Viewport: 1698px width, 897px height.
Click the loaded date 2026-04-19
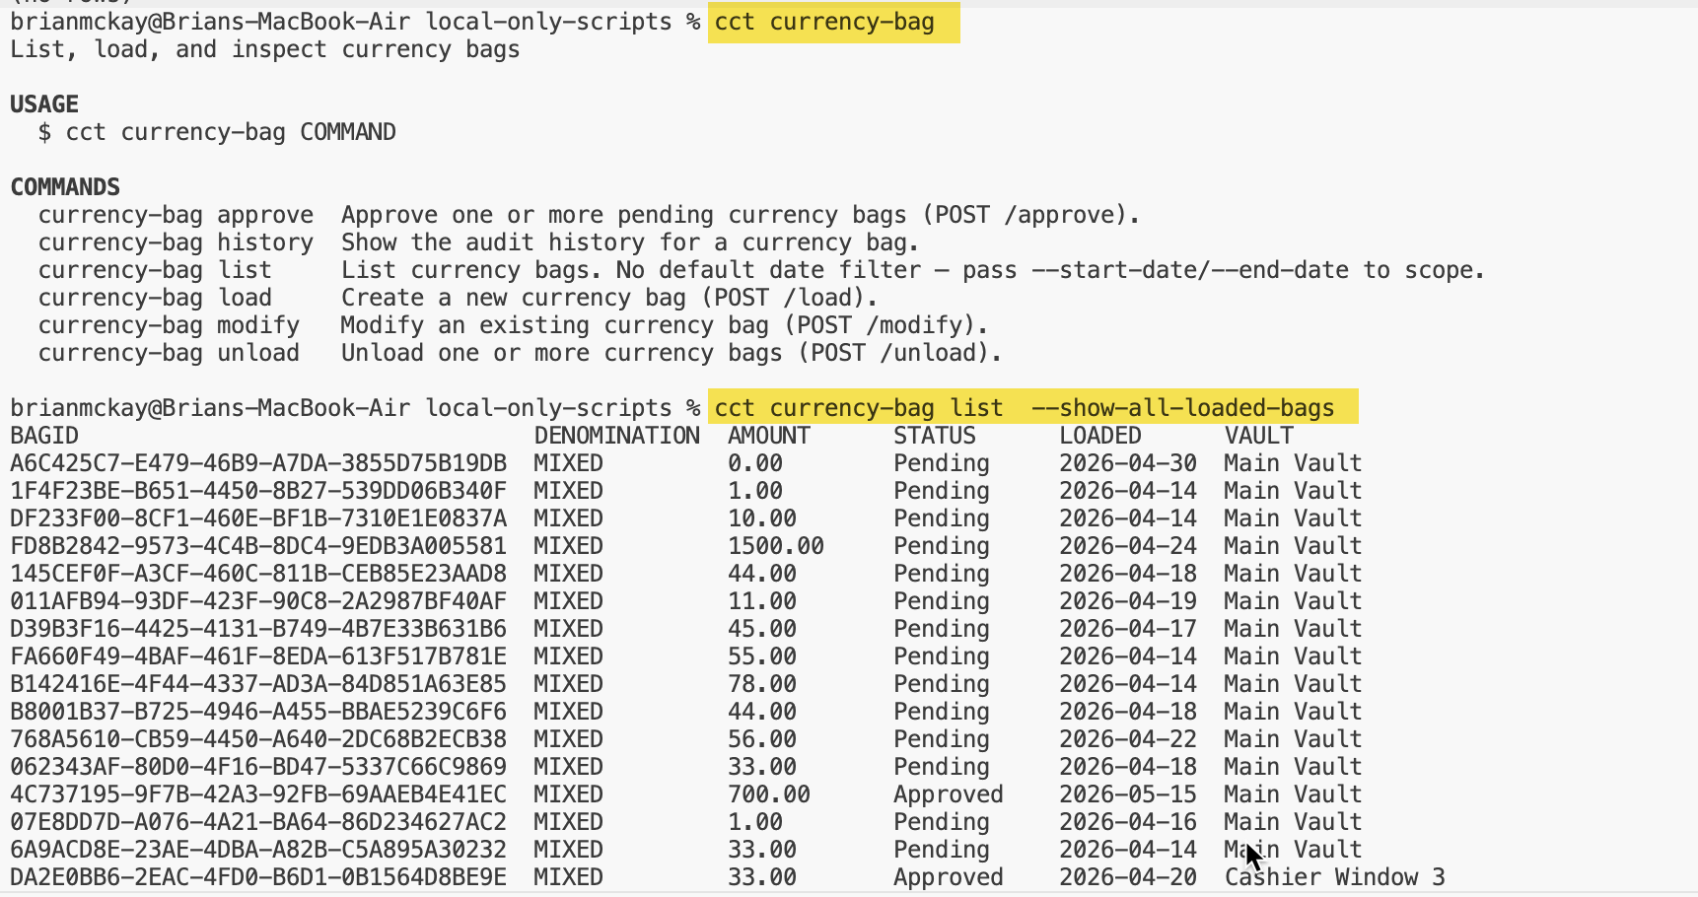click(1128, 601)
